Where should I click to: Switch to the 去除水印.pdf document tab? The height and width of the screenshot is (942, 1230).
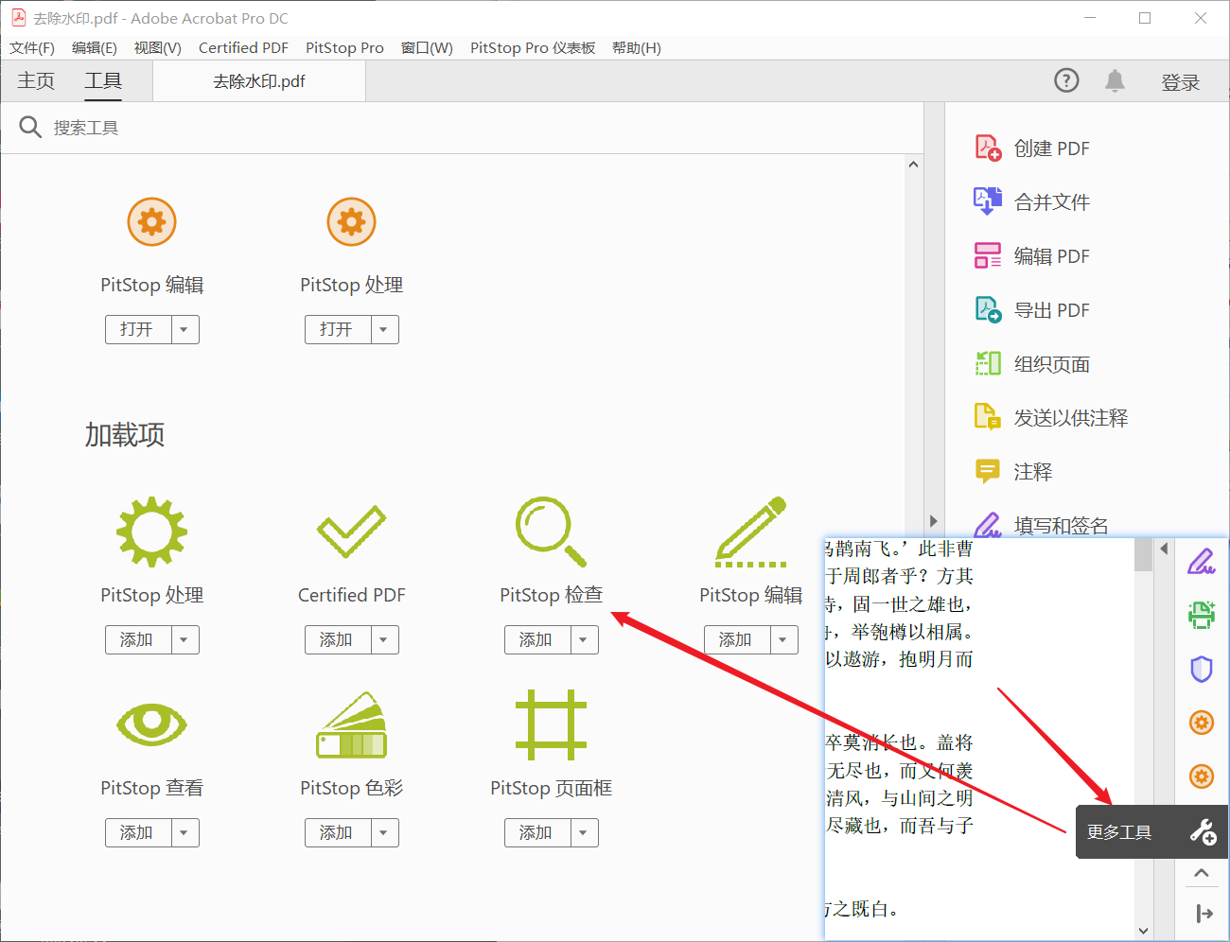tap(259, 81)
